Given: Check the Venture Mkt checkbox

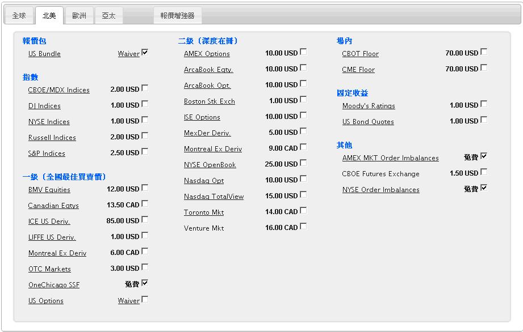Looking at the screenshot, I should tap(303, 227).
